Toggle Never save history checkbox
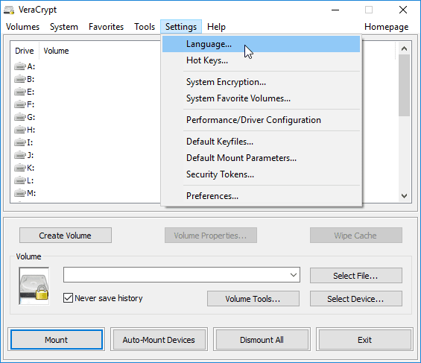The width and height of the screenshot is (421, 363). pyautogui.click(x=68, y=298)
